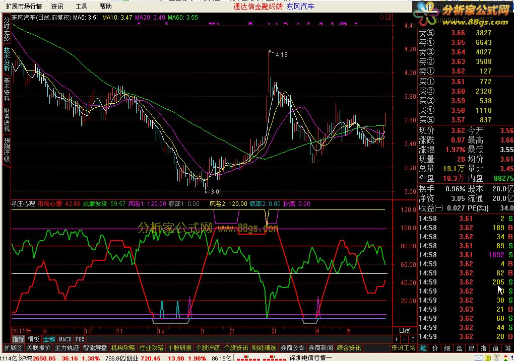The width and height of the screenshot is (514, 361).
Task: Click the 2011年 label on the time axis
Action: point(22,331)
